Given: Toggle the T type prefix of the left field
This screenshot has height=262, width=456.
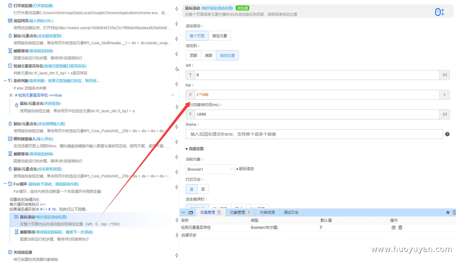Looking at the screenshot, I should (190, 75).
